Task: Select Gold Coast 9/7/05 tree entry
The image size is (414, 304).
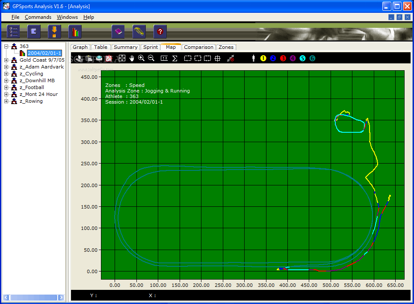Action: [x=42, y=60]
